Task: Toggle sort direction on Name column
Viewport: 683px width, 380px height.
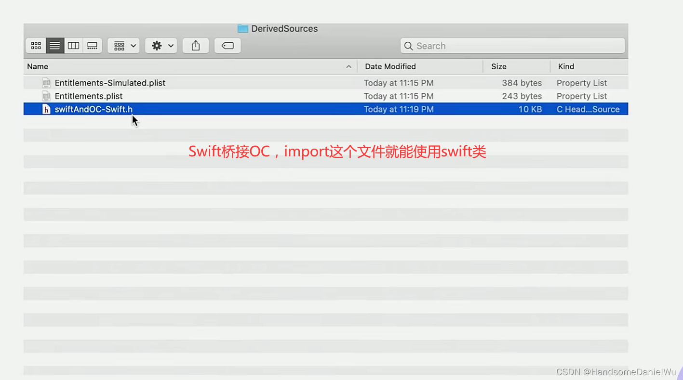Action: [x=348, y=66]
